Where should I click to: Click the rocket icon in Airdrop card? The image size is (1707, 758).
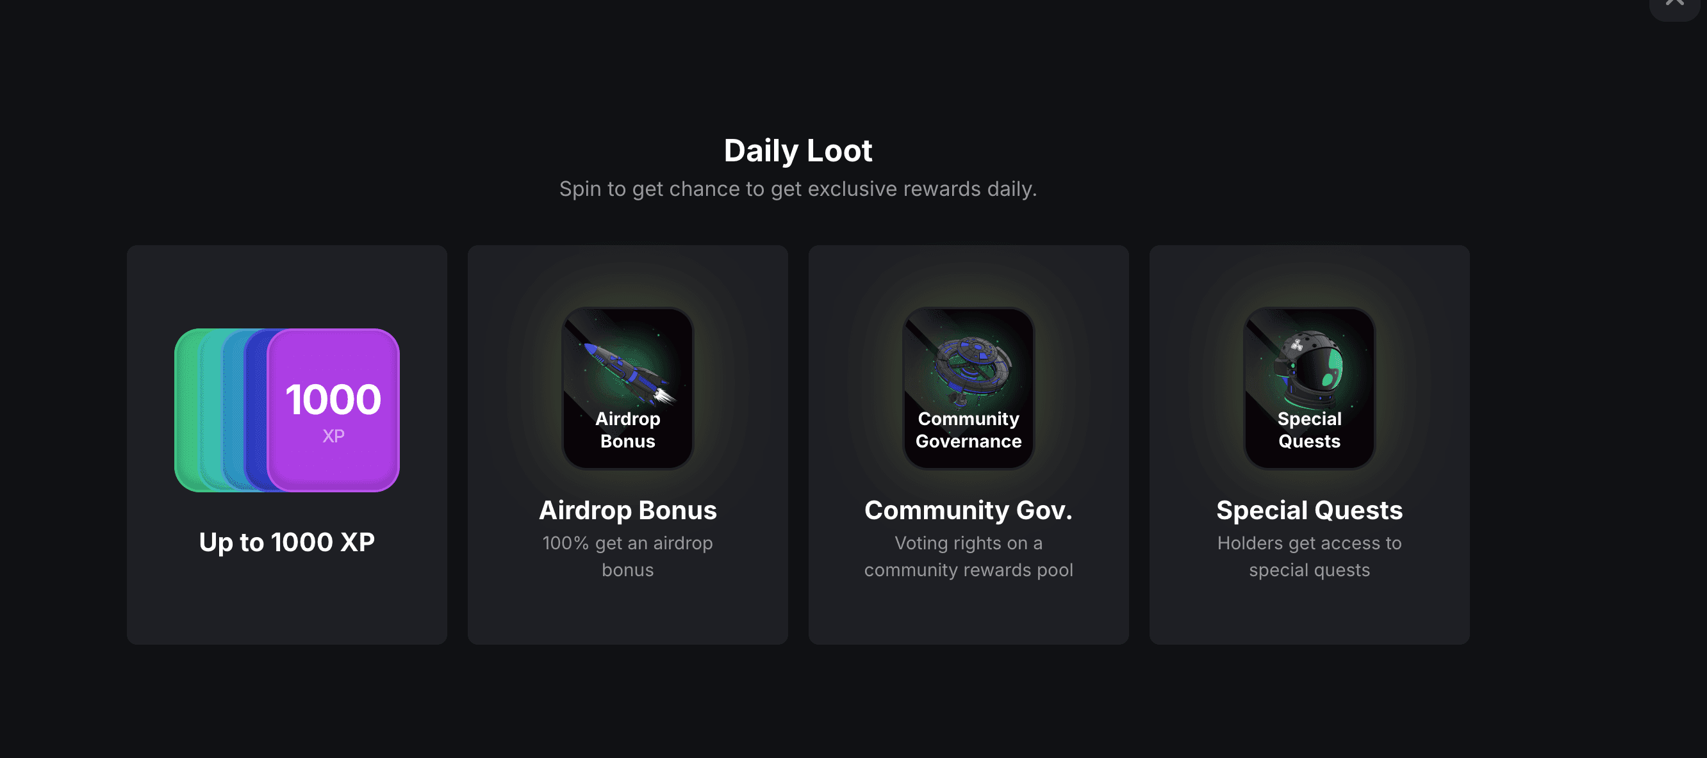tap(627, 369)
